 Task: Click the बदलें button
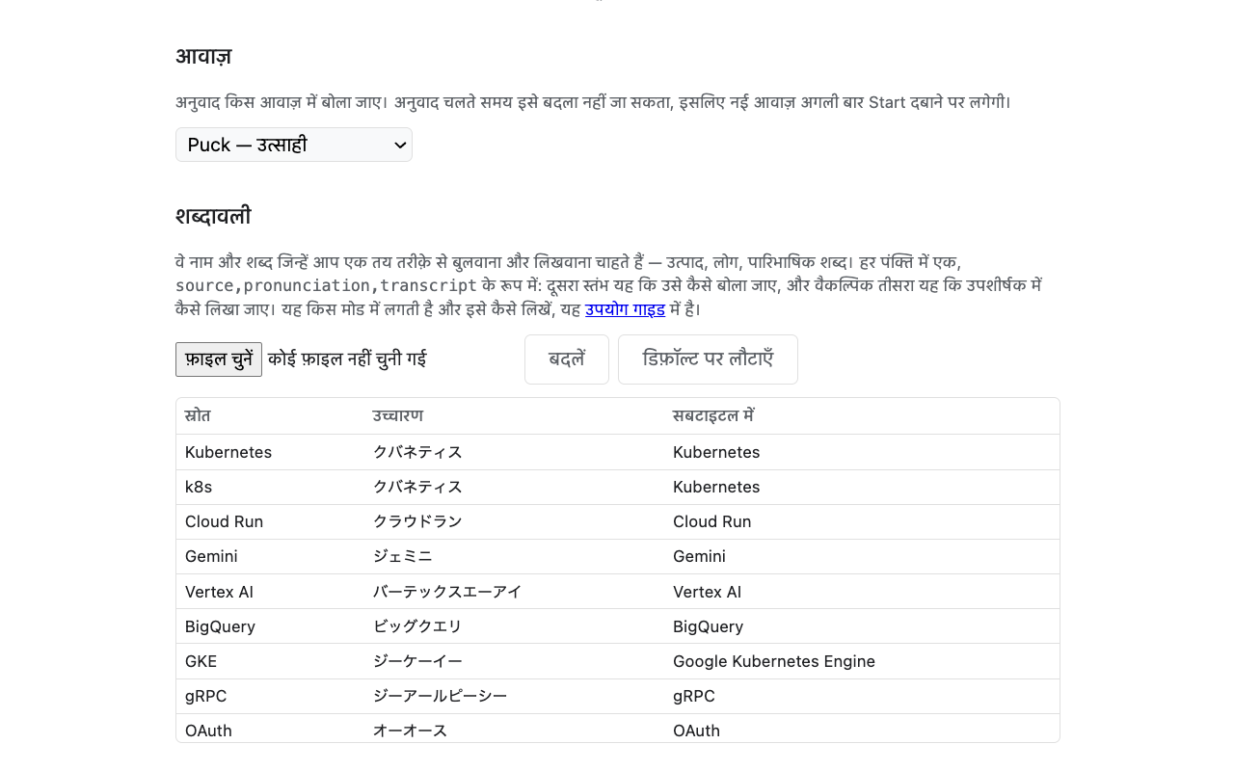click(567, 359)
